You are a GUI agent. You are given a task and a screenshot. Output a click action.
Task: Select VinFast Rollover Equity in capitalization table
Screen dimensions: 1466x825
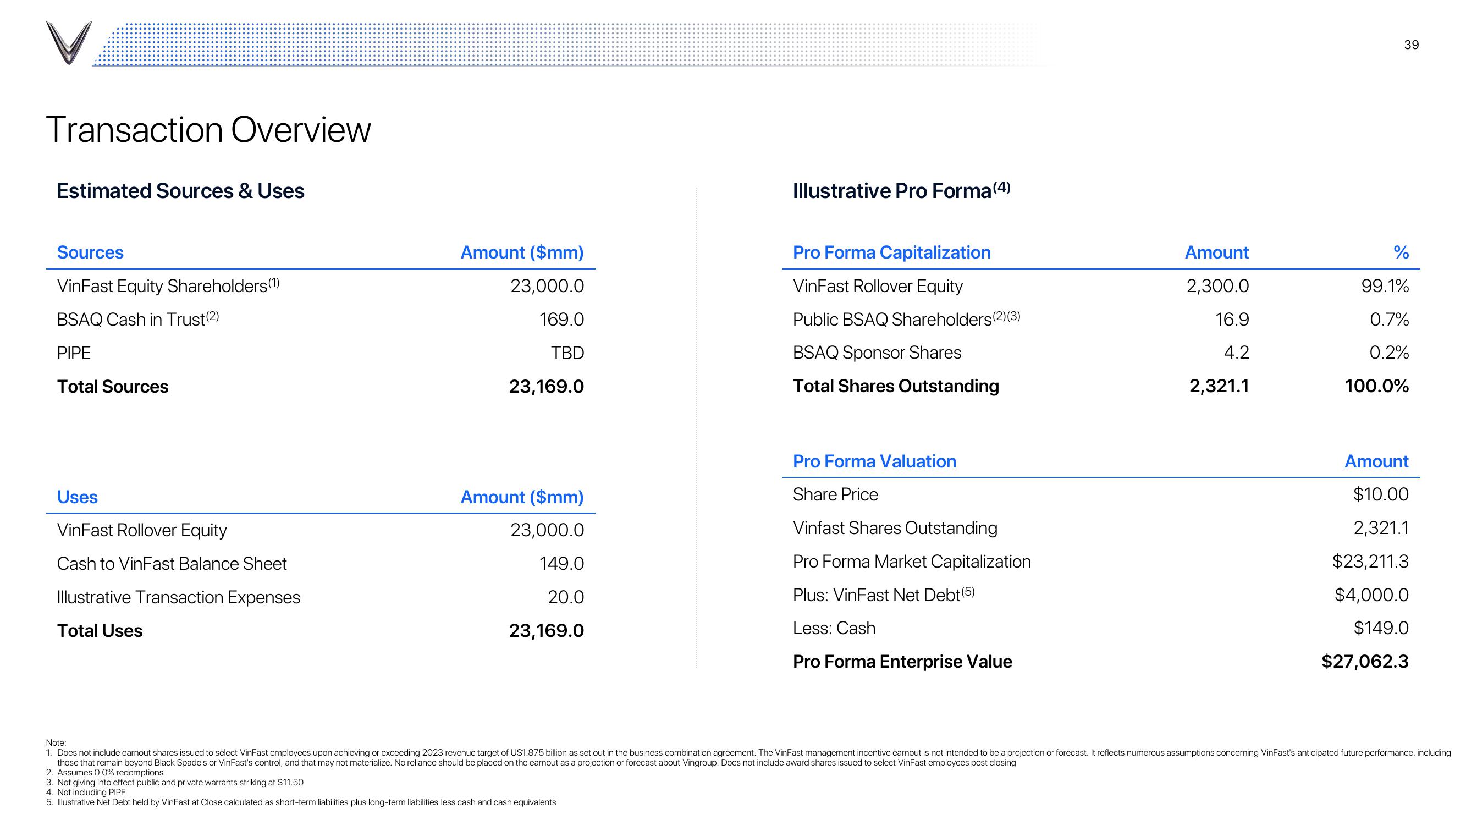point(878,286)
